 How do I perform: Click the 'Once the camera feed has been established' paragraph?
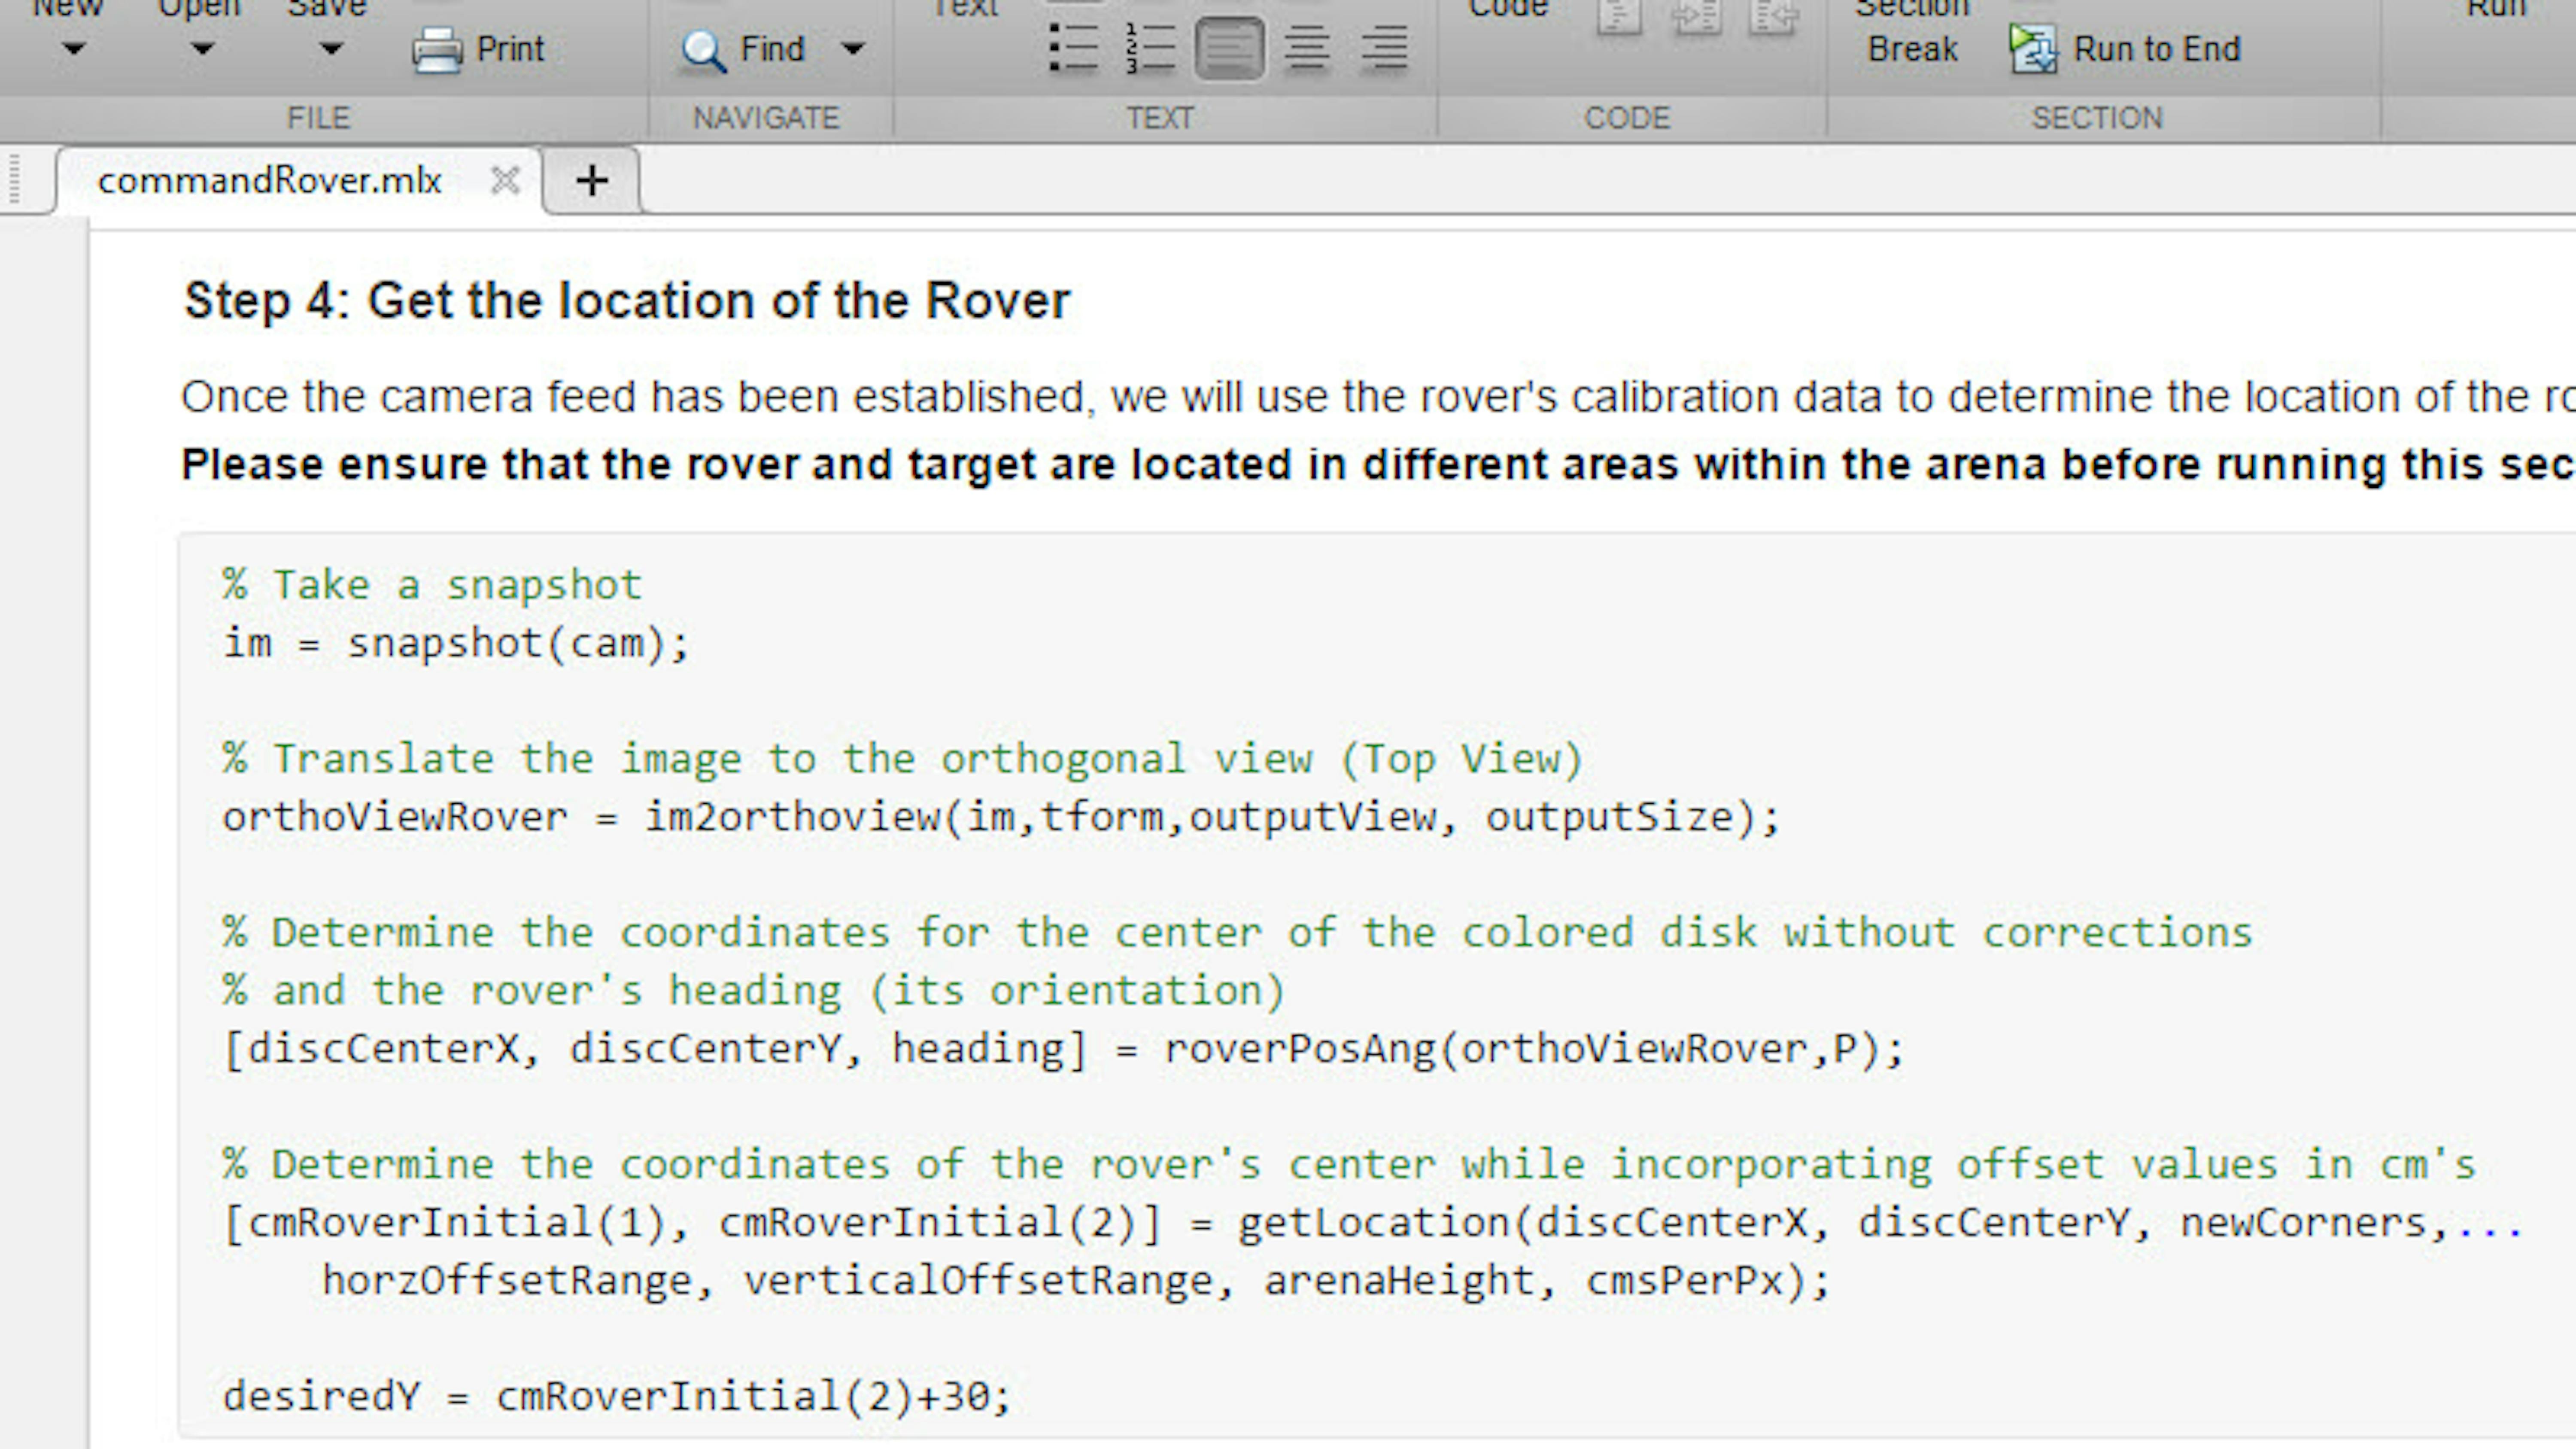[x=1378, y=397]
